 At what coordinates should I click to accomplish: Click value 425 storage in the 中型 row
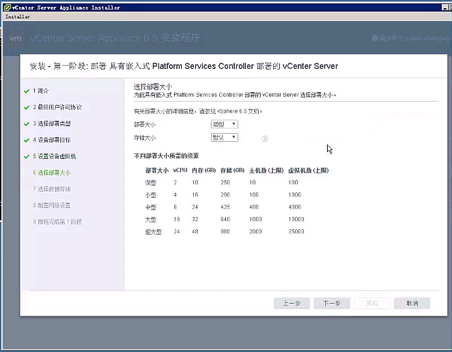pyautogui.click(x=225, y=207)
